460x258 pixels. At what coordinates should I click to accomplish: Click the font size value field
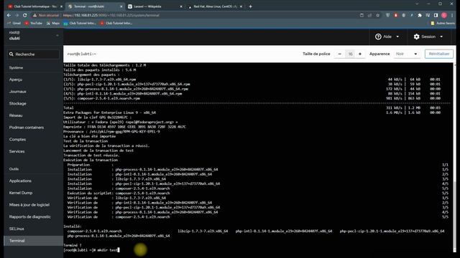point(350,54)
